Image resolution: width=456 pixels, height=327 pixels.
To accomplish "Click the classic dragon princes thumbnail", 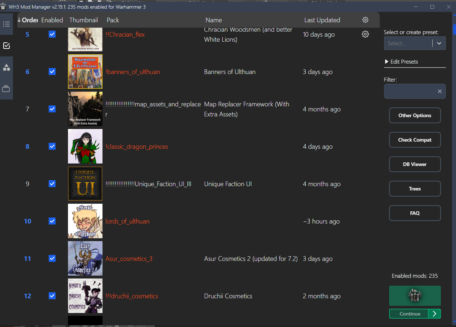I will click(x=85, y=146).
